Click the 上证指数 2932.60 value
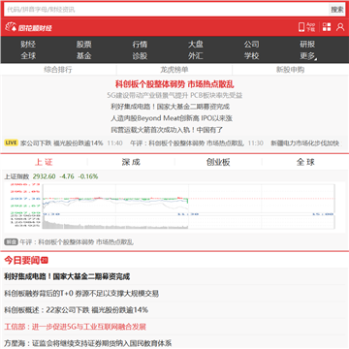The width and height of the screenshot is (349, 349). (x=44, y=176)
